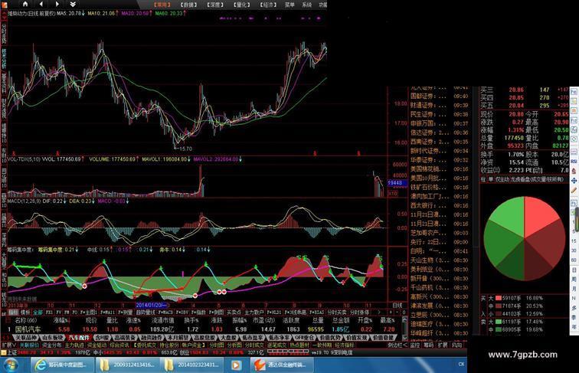Screen dimensions: 579x373
Task: Choose the 买卖点 indicator button
Action: [234, 312]
